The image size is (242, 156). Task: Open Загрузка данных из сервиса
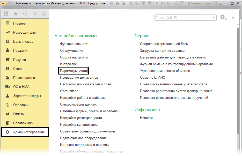click(162, 51)
